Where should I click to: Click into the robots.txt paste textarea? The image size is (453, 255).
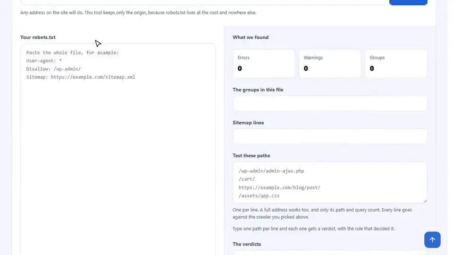(118, 149)
